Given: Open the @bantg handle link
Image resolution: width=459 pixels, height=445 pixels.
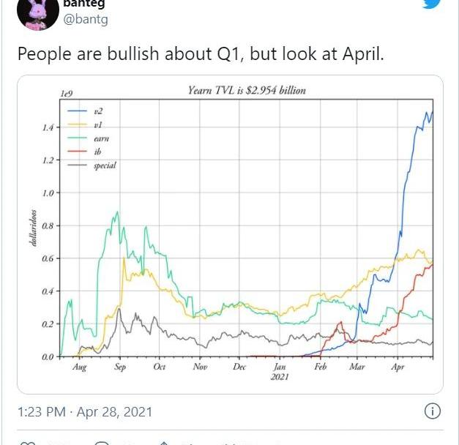Looking at the screenshot, I should coord(86,19).
